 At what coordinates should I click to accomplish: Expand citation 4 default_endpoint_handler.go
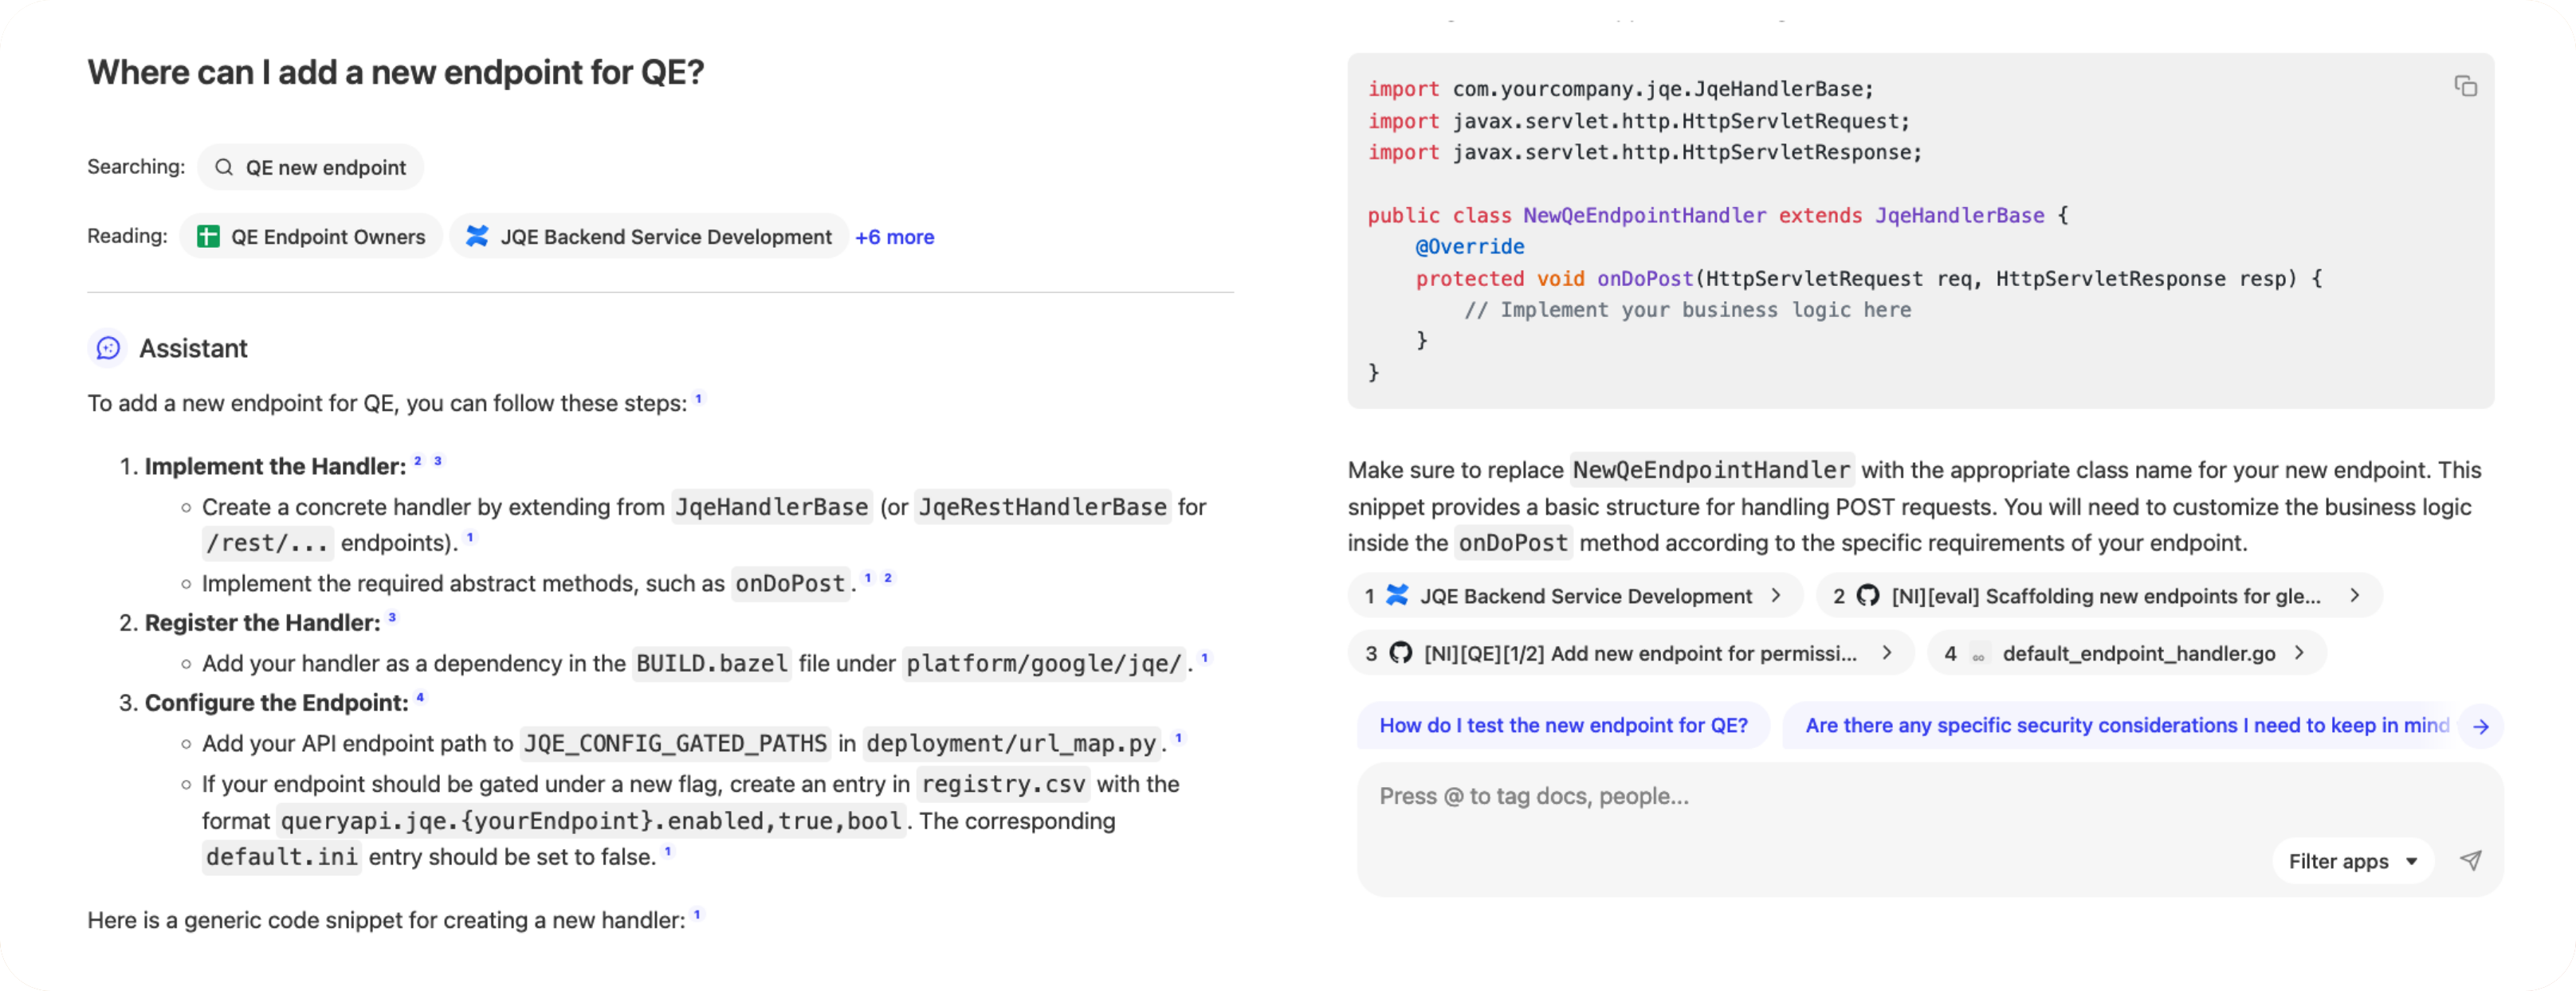(2303, 653)
